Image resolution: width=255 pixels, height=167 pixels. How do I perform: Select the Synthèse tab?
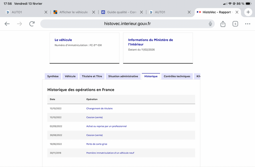(53, 76)
